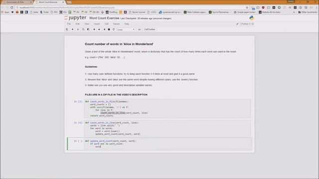Open the File menu
The width and height of the screenshot is (319, 179).
tap(69, 24)
